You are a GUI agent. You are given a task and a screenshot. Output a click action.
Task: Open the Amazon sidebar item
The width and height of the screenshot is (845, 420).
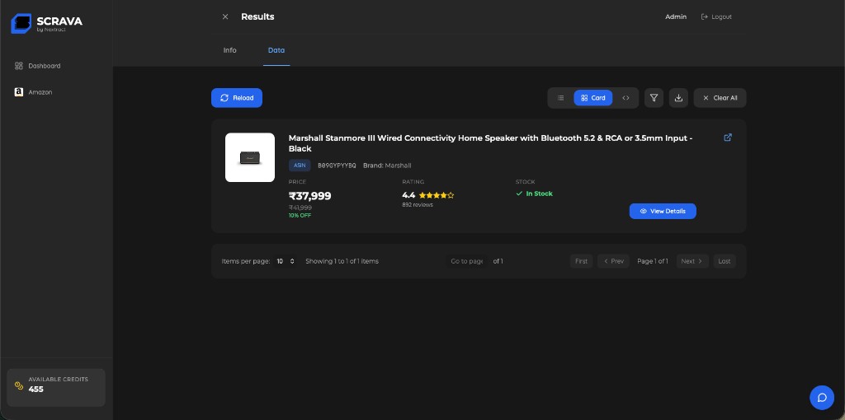(x=33, y=92)
